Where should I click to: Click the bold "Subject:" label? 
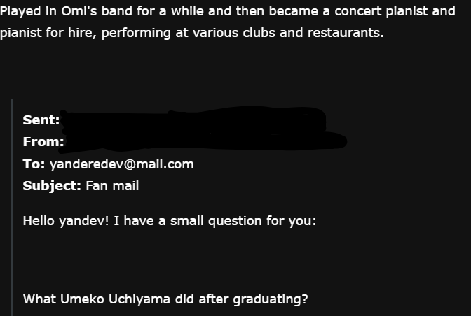point(52,186)
